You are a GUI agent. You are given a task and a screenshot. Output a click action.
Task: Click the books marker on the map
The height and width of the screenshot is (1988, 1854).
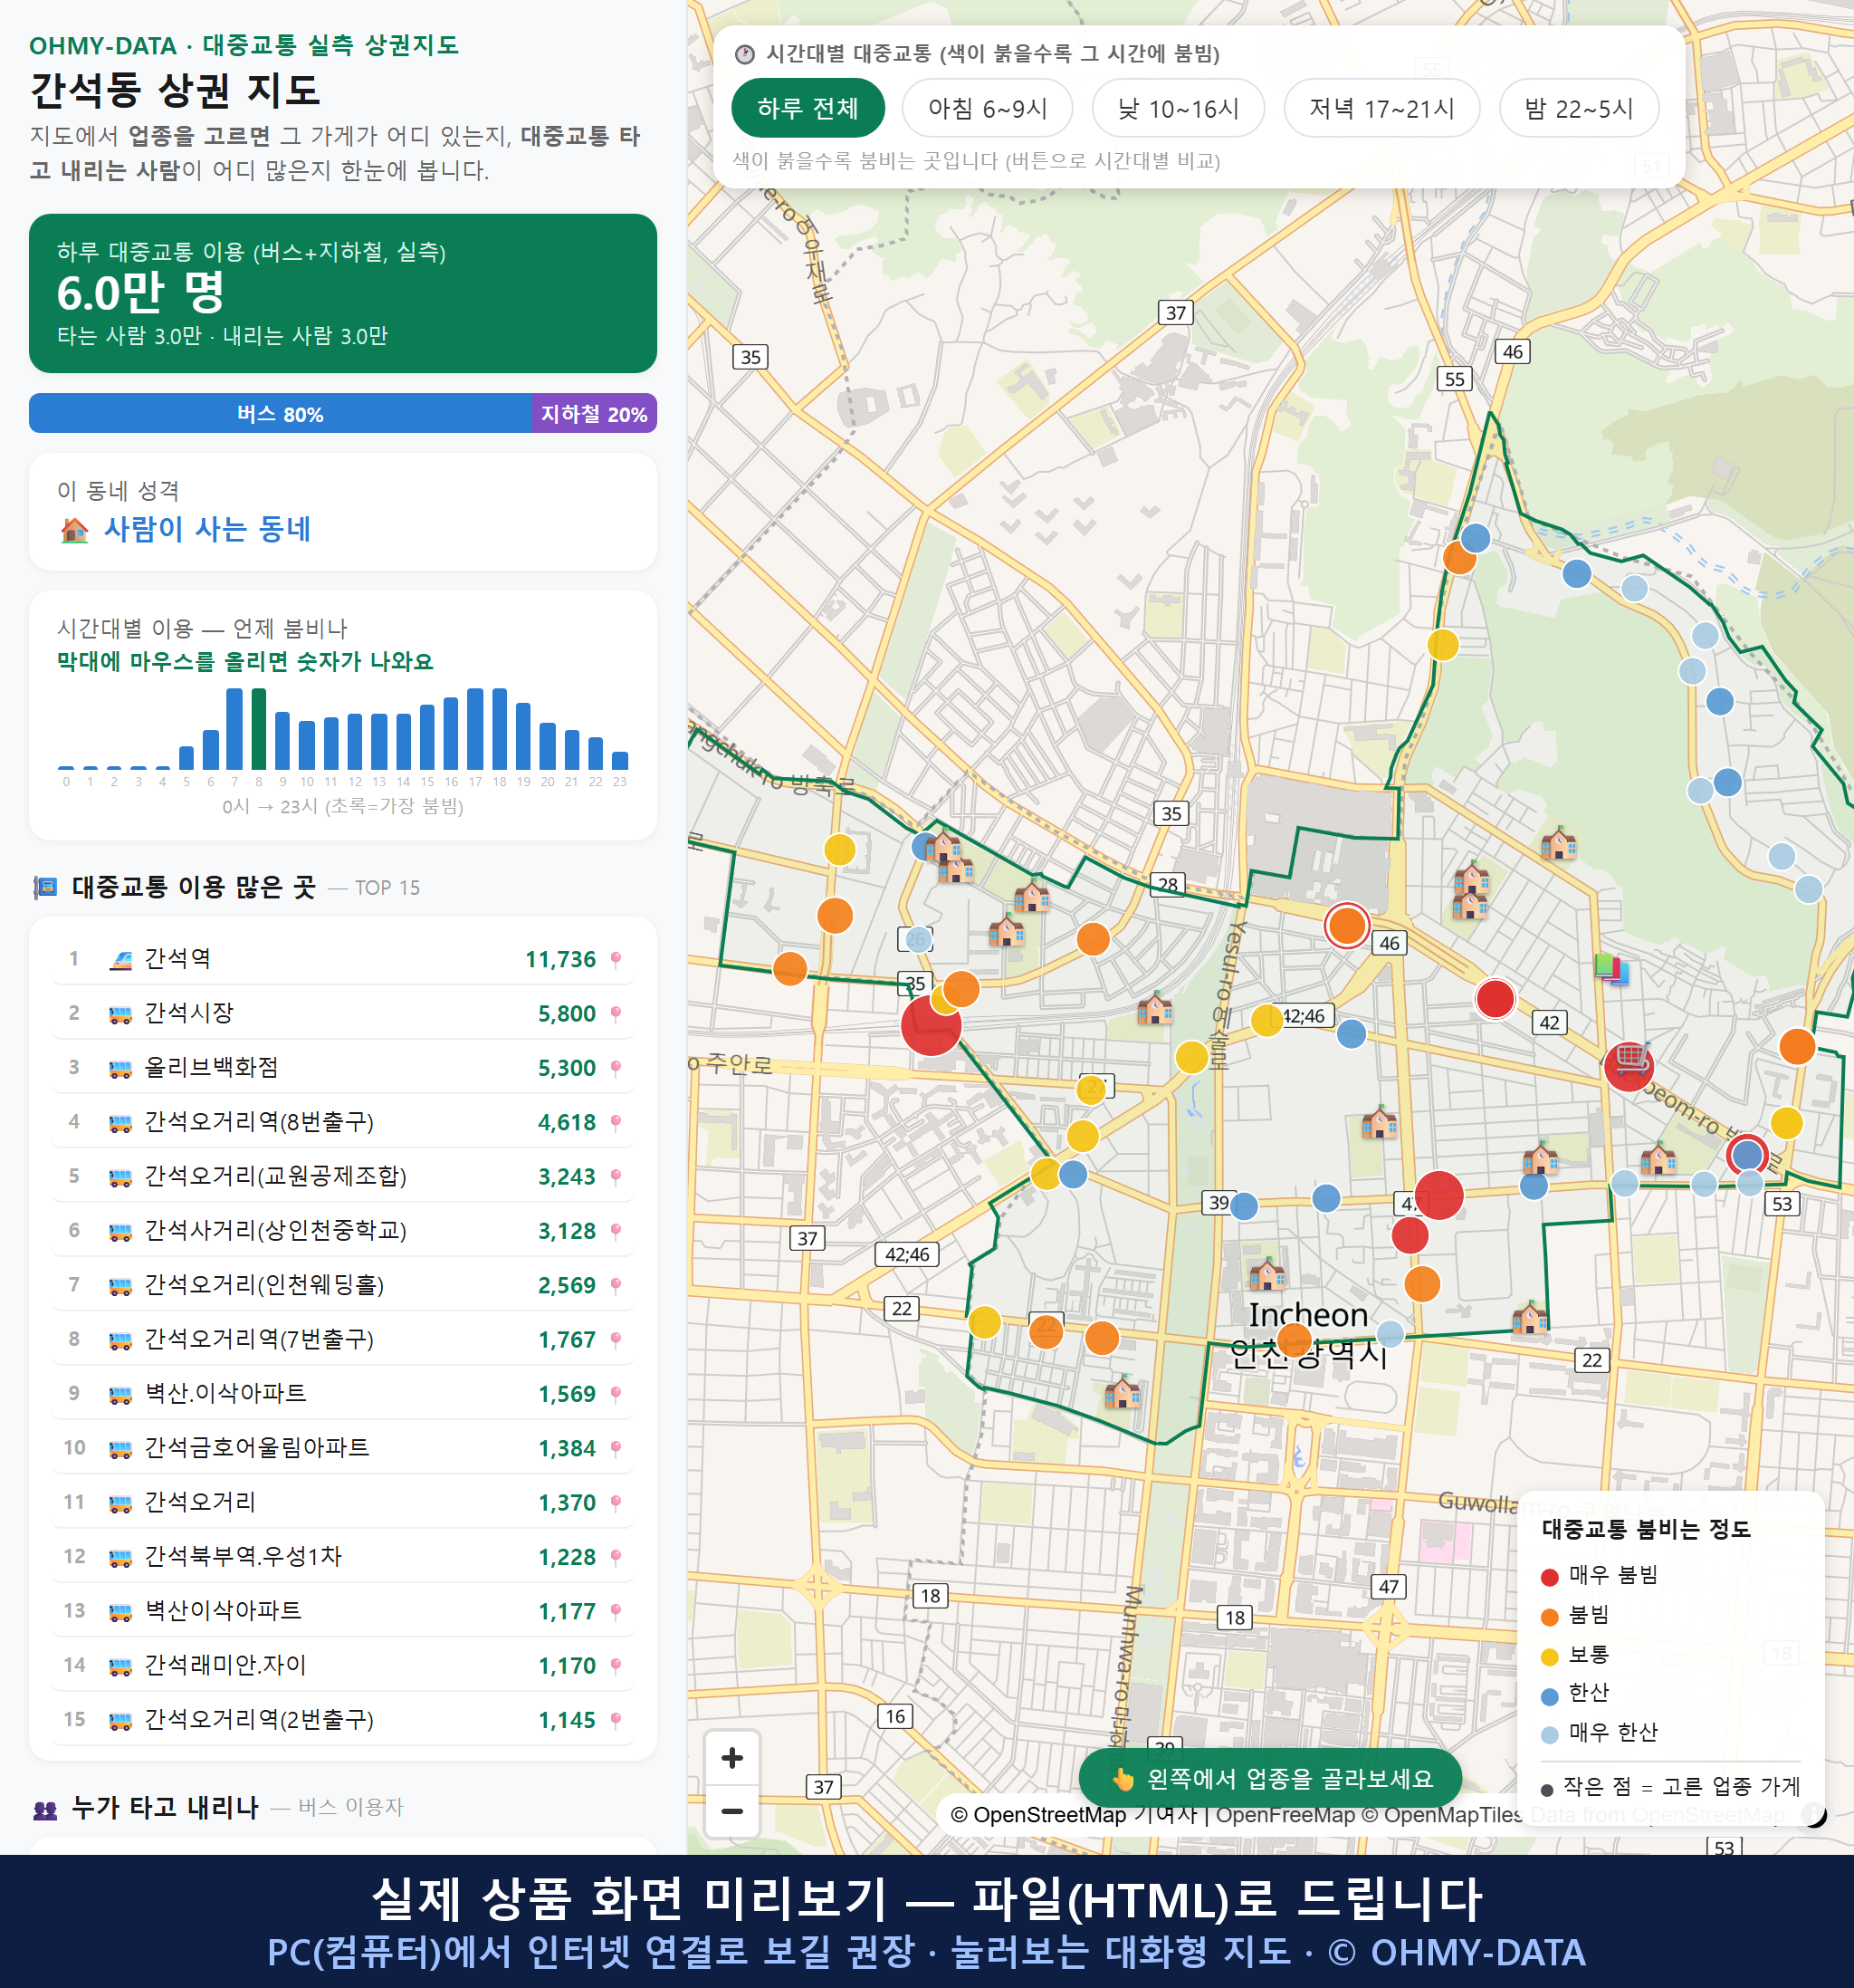coord(1612,968)
